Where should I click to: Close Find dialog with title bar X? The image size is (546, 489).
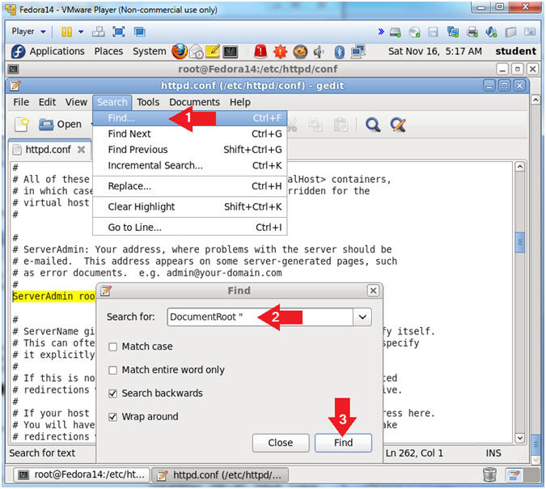(x=373, y=291)
